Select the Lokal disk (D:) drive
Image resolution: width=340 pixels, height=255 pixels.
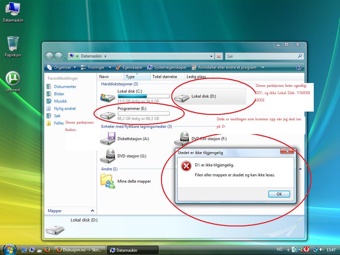(209, 96)
